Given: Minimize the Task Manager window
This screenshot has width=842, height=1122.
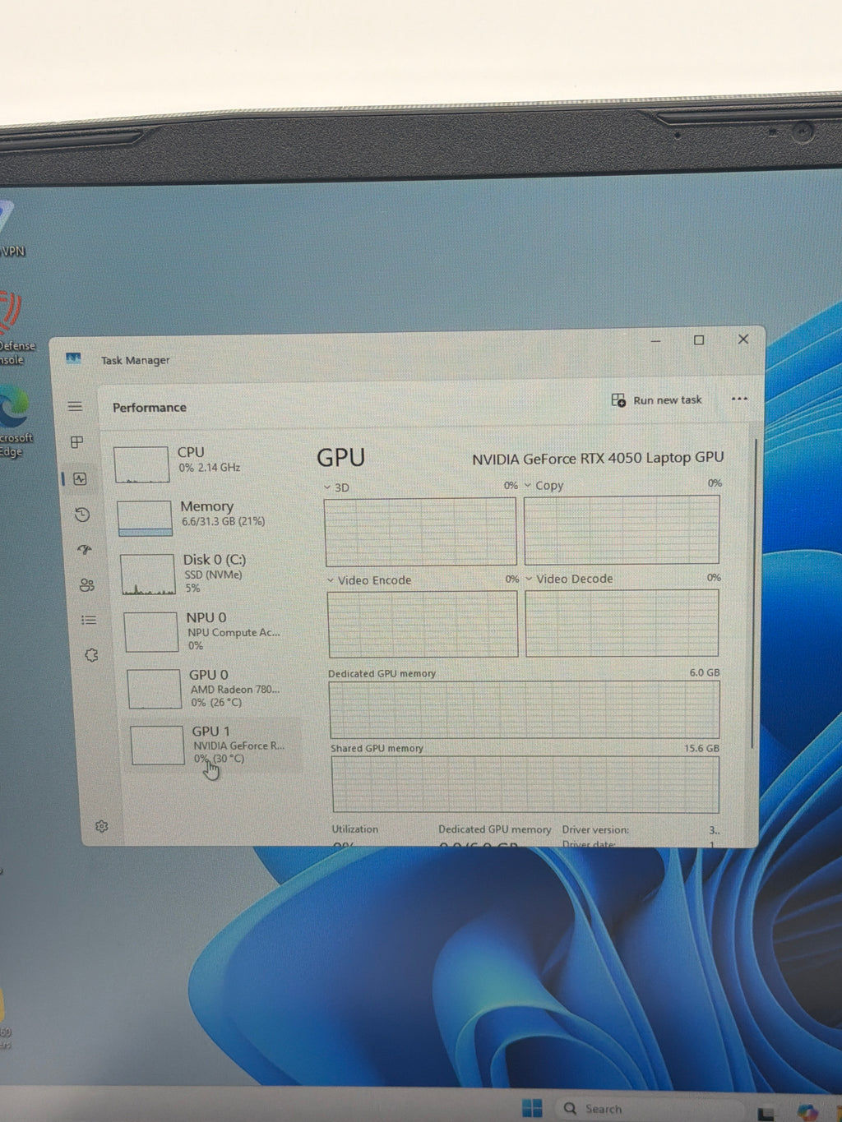Looking at the screenshot, I should point(655,340).
